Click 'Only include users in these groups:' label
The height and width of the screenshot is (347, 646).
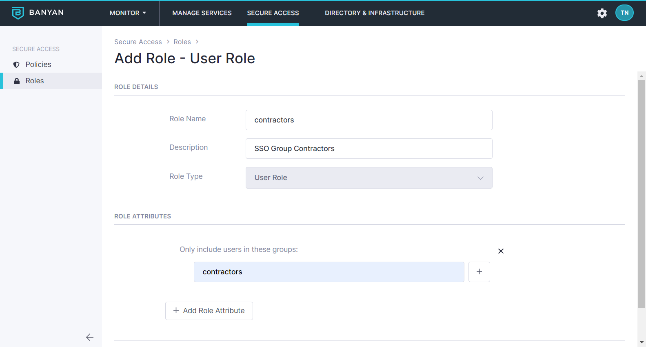click(x=239, y=249)
